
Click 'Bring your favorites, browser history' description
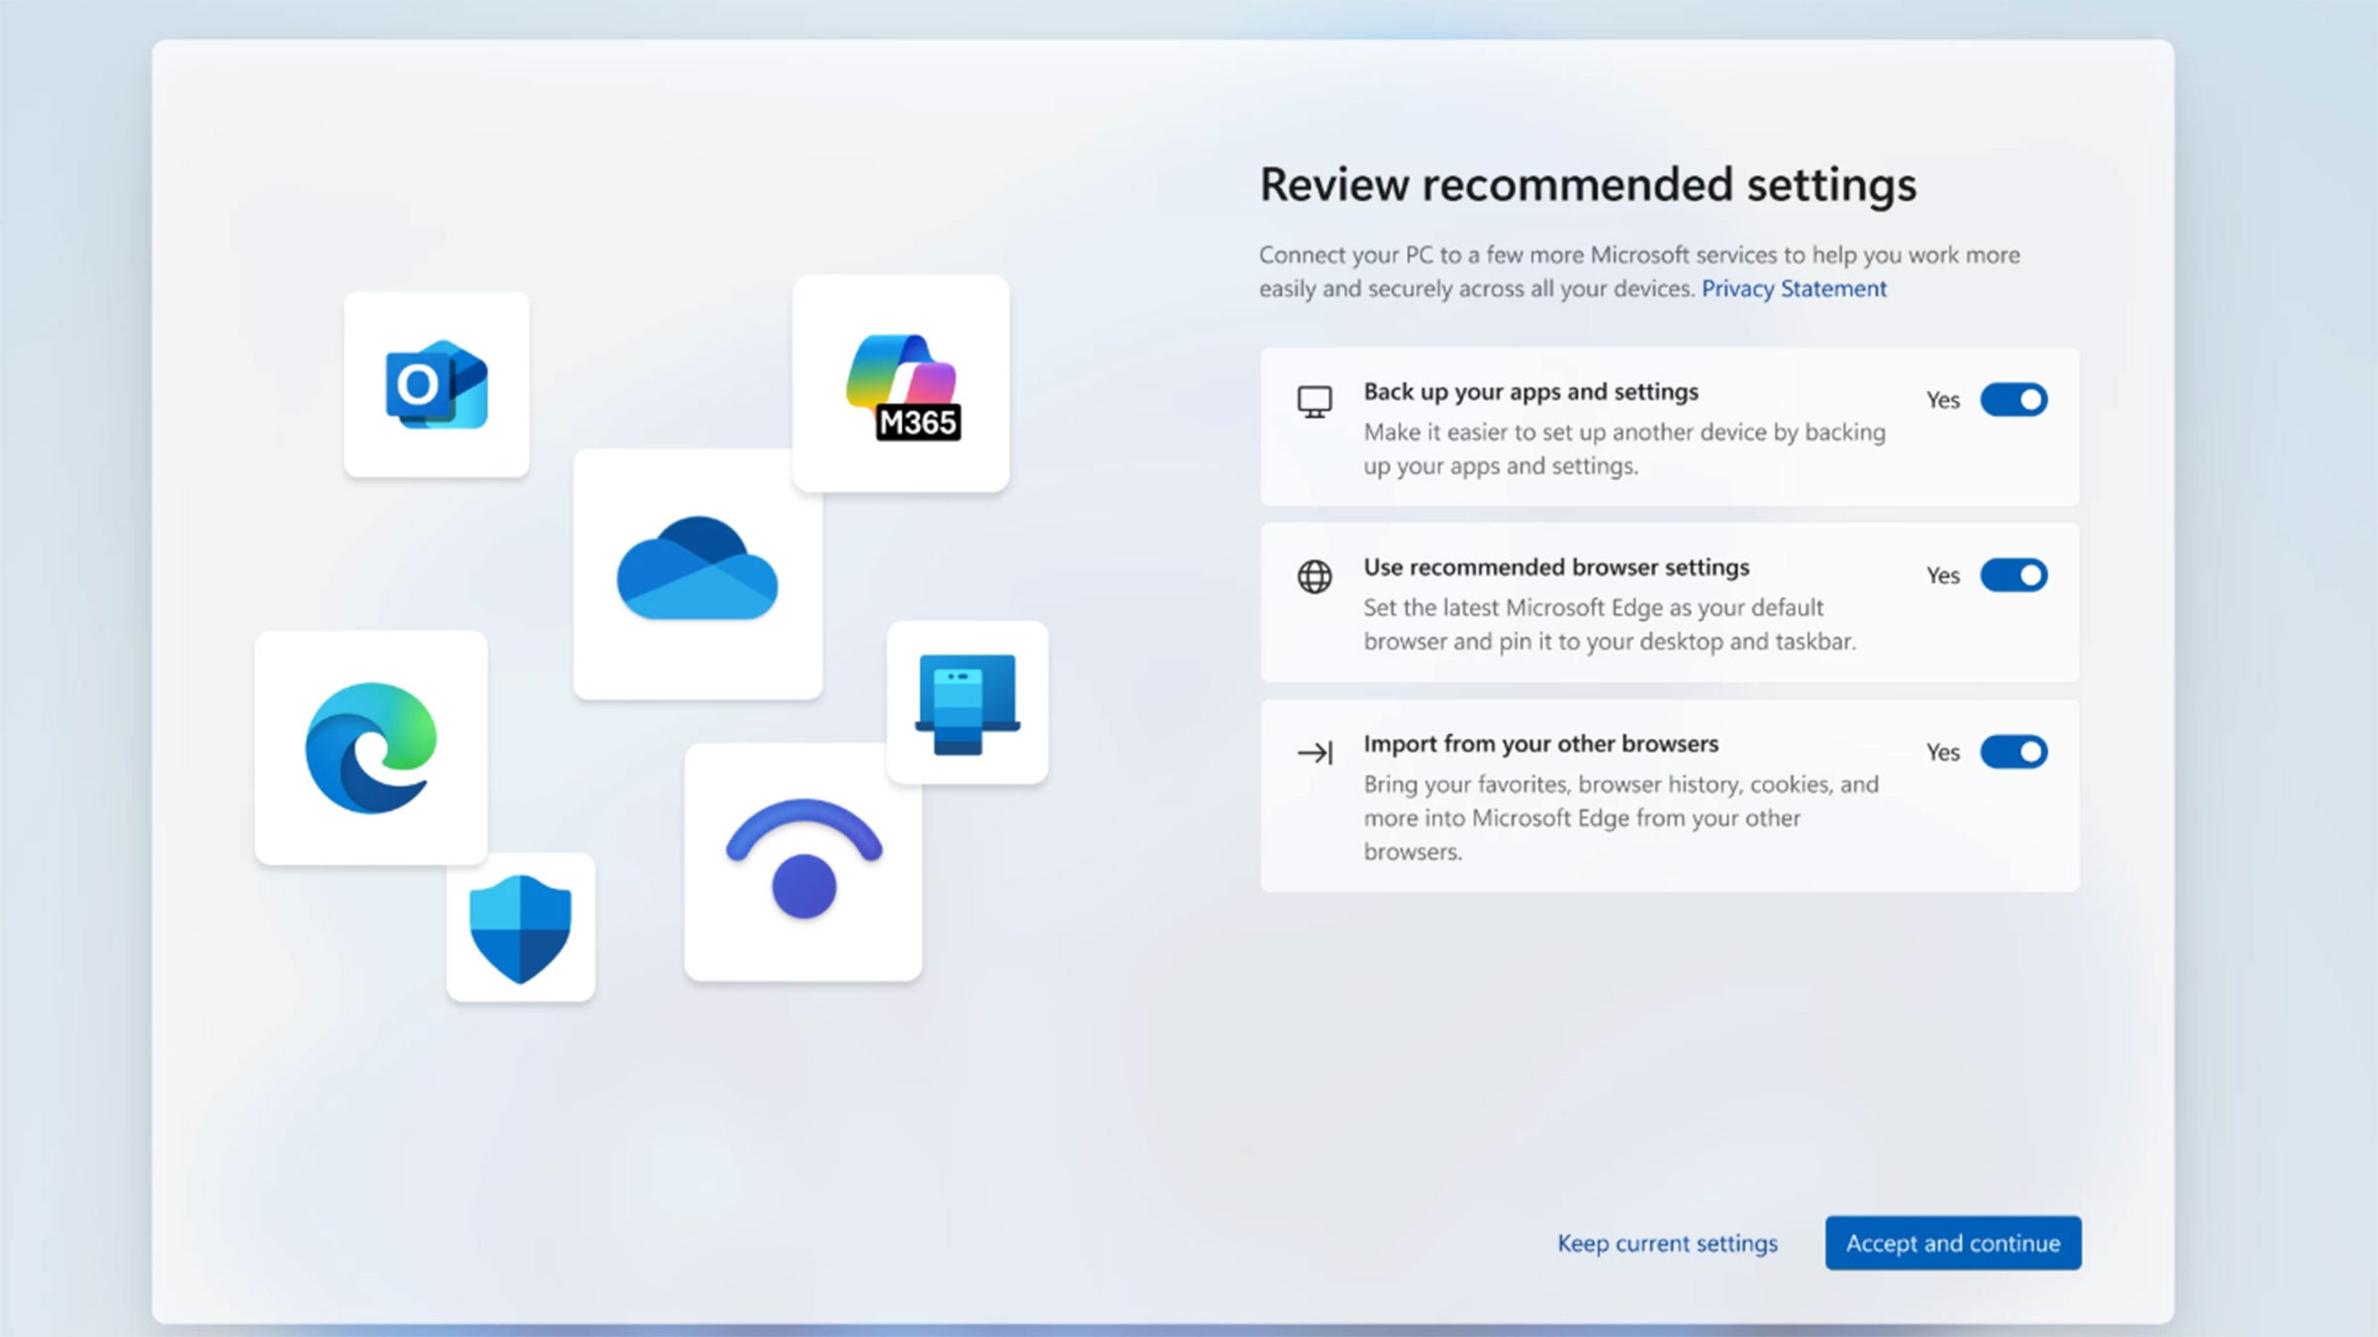pos(1621,818)
